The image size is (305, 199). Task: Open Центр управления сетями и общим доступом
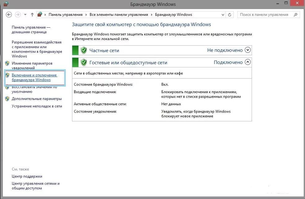coord(36,186)
